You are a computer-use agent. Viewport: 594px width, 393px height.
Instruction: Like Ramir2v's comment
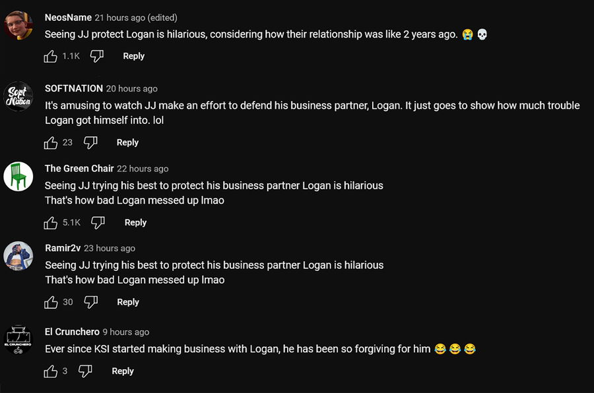(51, 303)
